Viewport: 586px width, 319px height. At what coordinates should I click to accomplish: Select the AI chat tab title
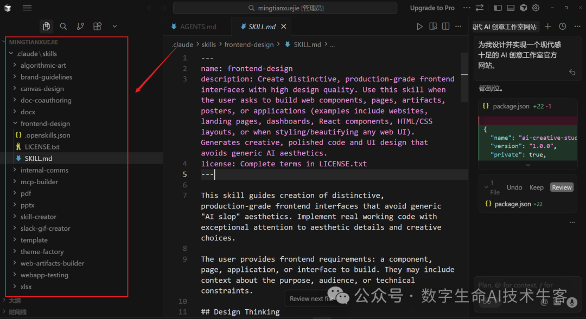504,27
